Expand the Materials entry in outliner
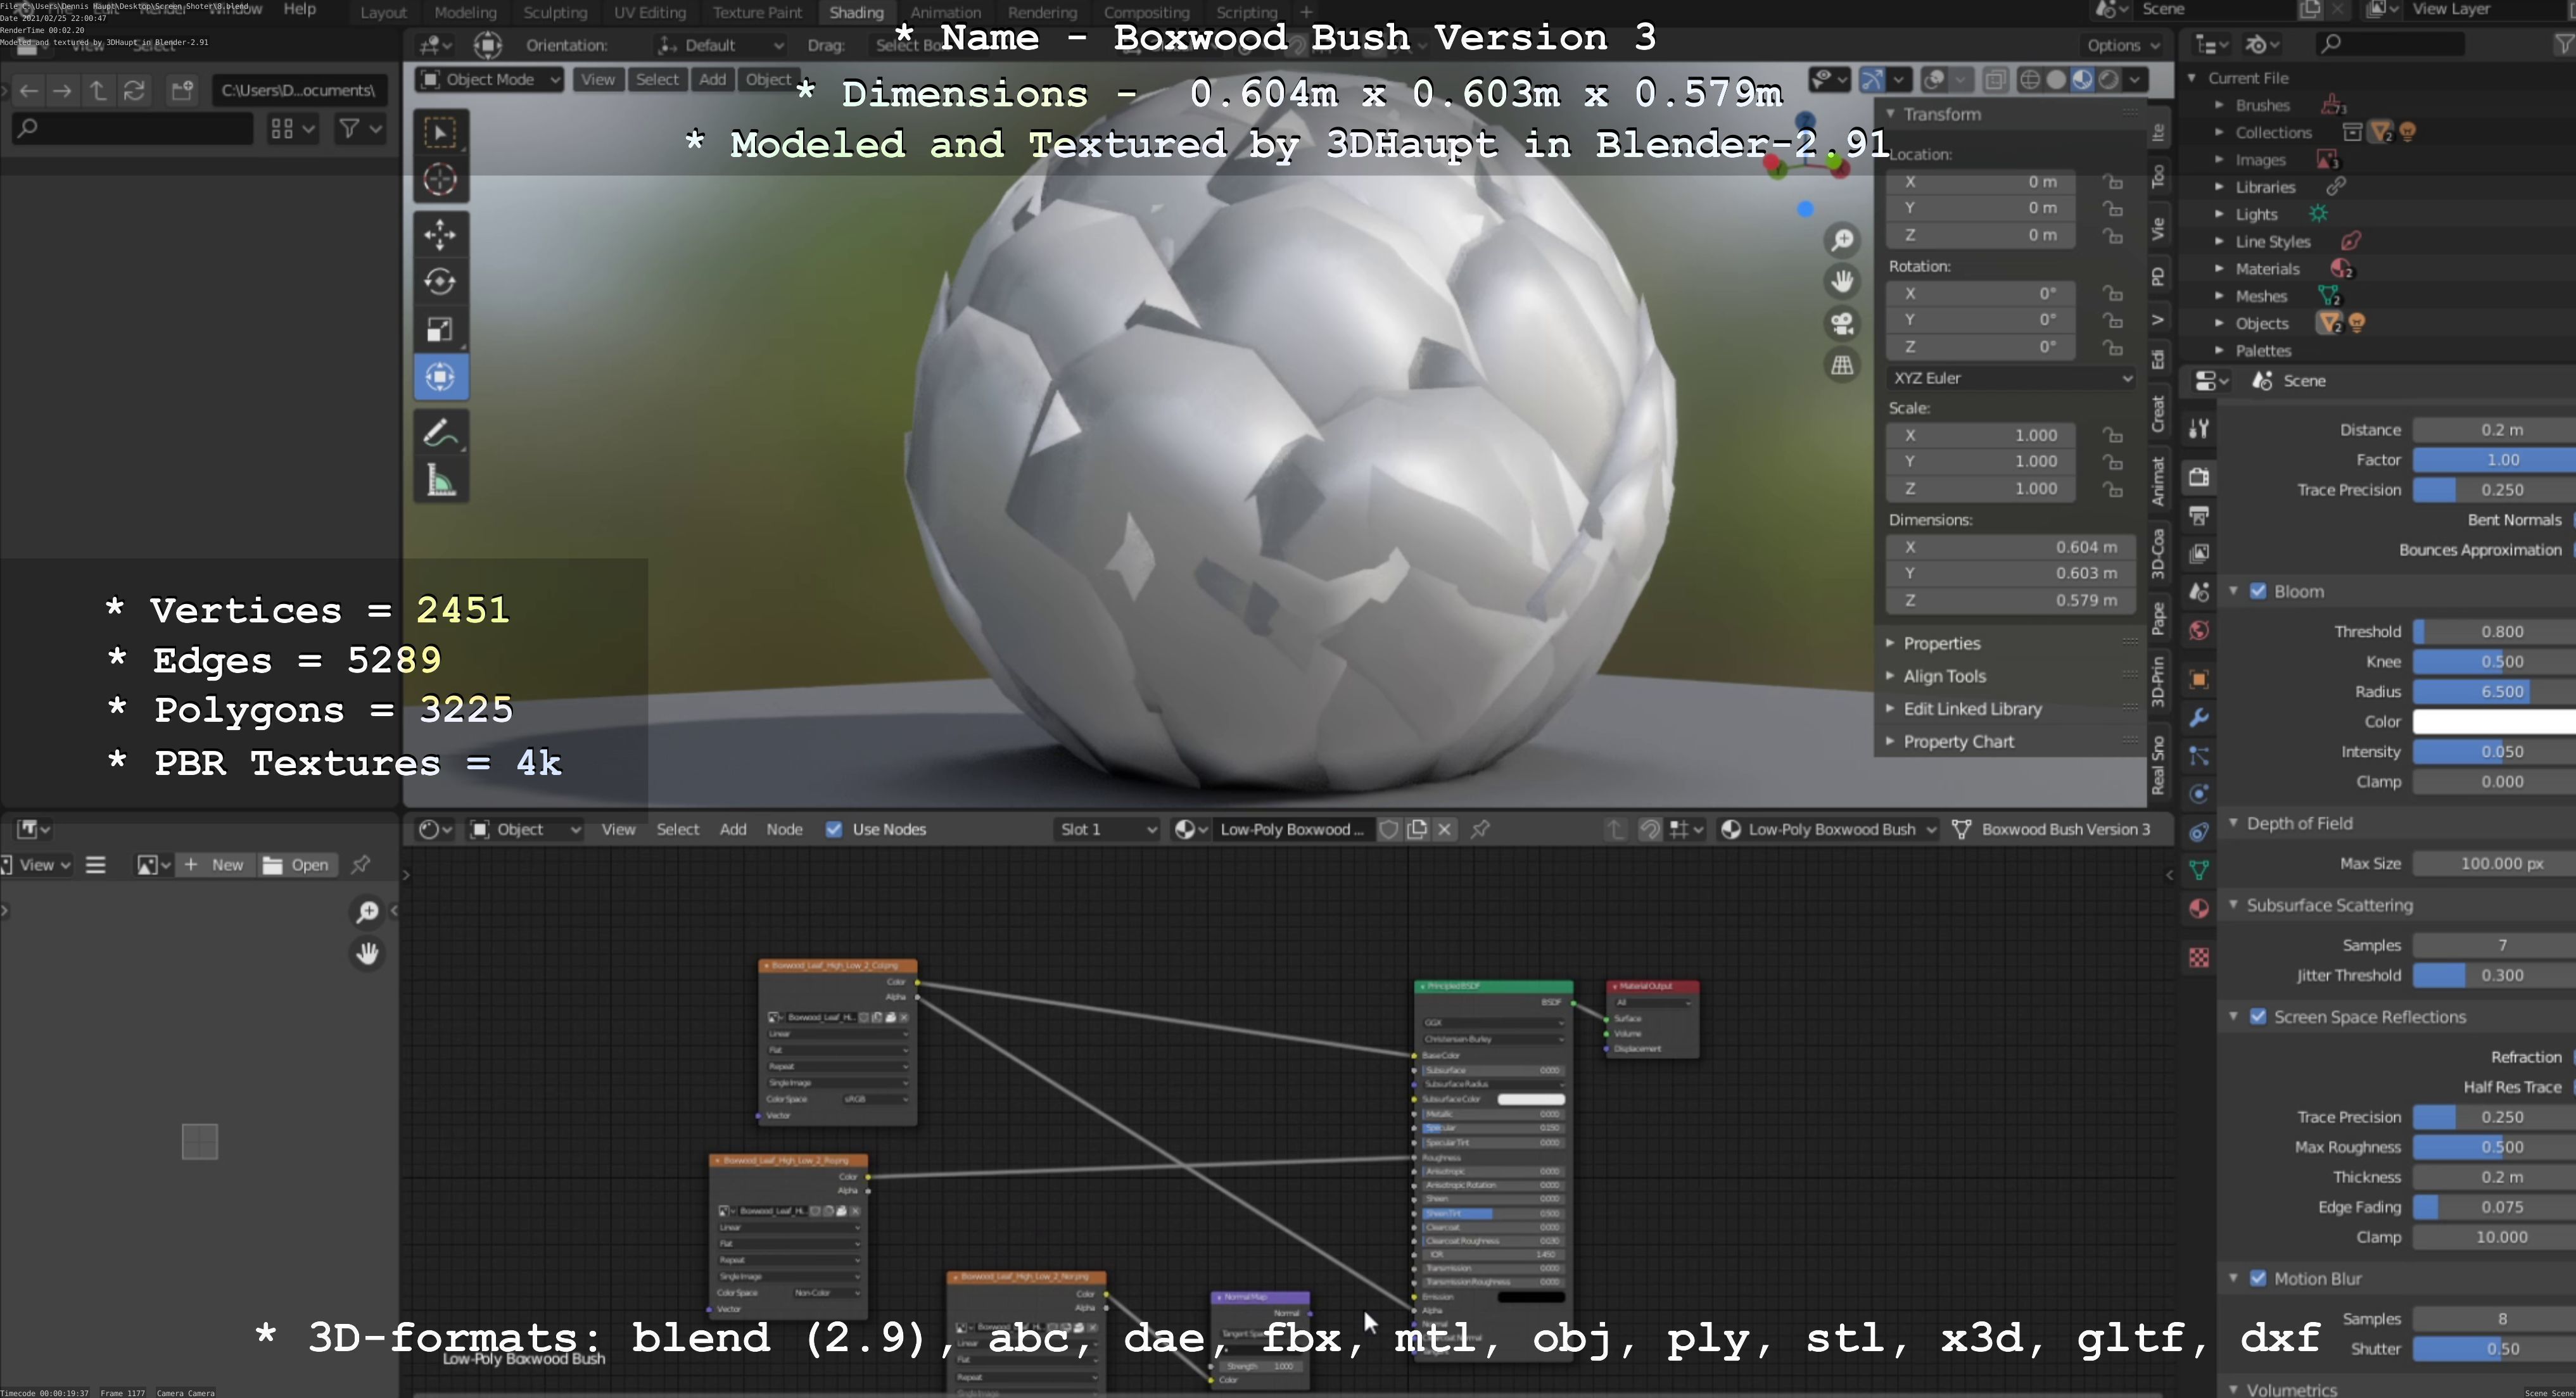The height and width of the screenshot is (1398, 2576). (2220, 269)
